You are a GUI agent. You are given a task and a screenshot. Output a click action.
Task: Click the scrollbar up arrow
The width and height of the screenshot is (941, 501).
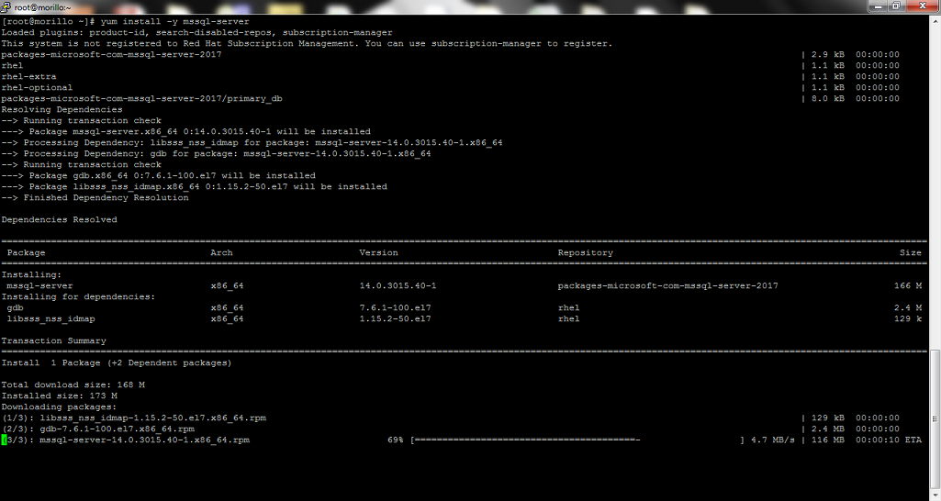point(935,20)
